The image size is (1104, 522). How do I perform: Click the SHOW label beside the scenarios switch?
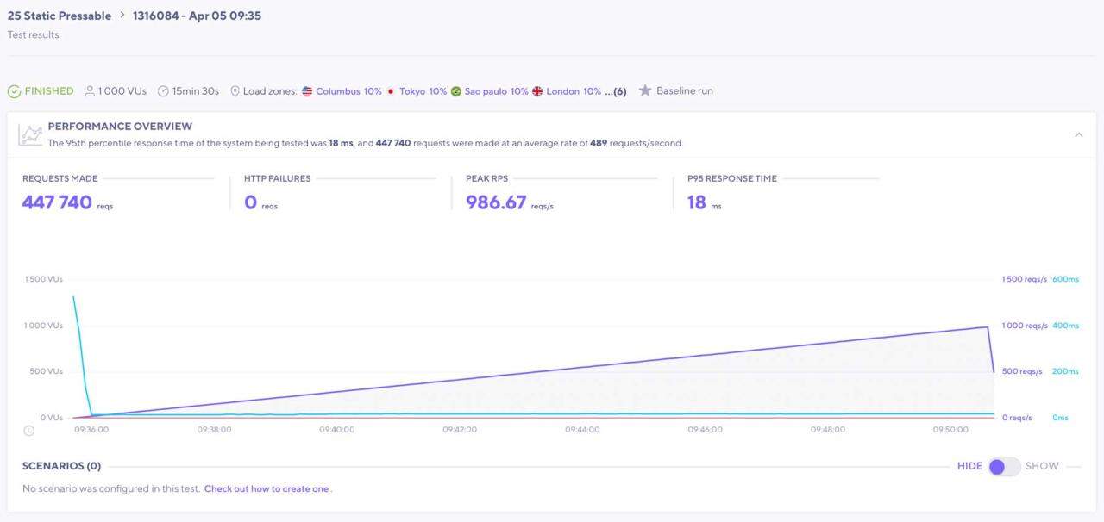coord(1042,466)
